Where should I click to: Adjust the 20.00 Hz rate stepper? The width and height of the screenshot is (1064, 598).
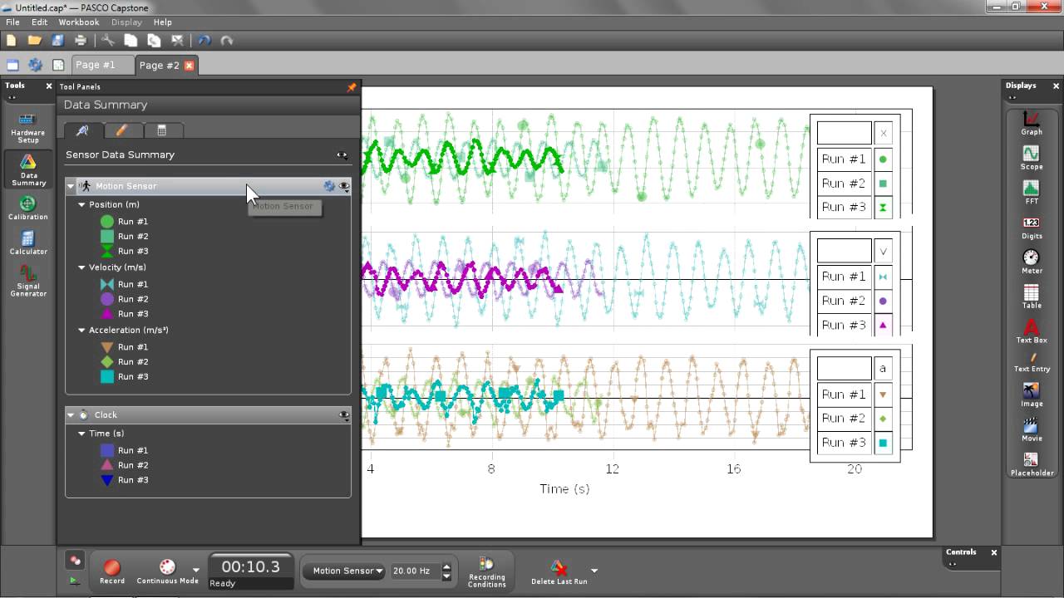tap(446, 571)
